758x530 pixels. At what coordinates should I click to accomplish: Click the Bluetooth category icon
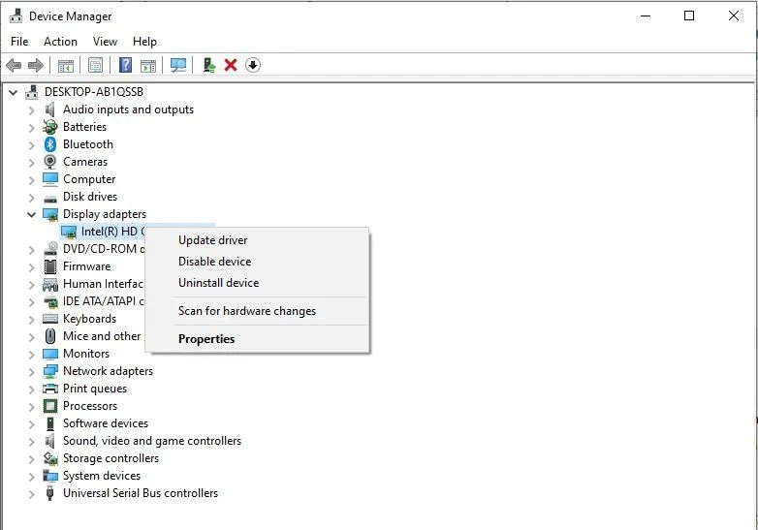pos(50,144)
